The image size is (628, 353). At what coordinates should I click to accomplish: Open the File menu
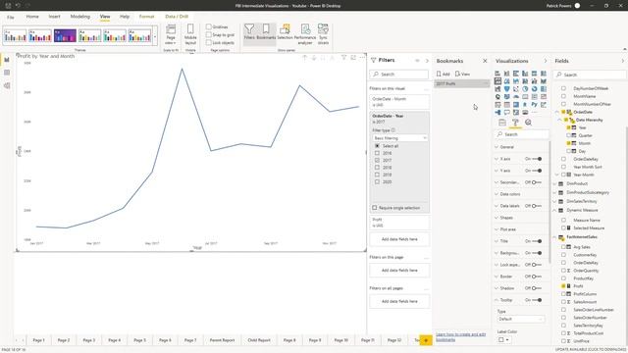point(11,18)
